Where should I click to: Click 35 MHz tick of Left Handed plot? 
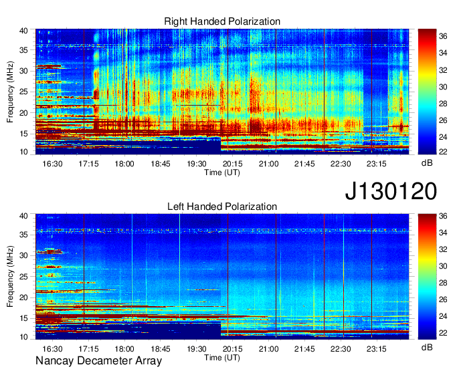(x=24, y=235)
